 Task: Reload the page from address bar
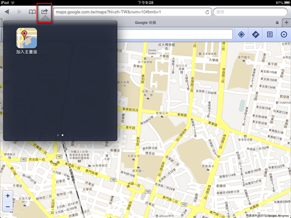coord(208,12)
